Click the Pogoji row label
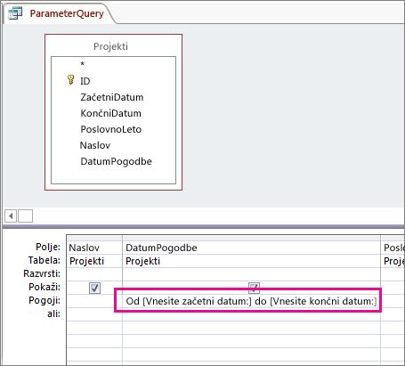Viewport: 405px width, 366px height. coord(45,300)
